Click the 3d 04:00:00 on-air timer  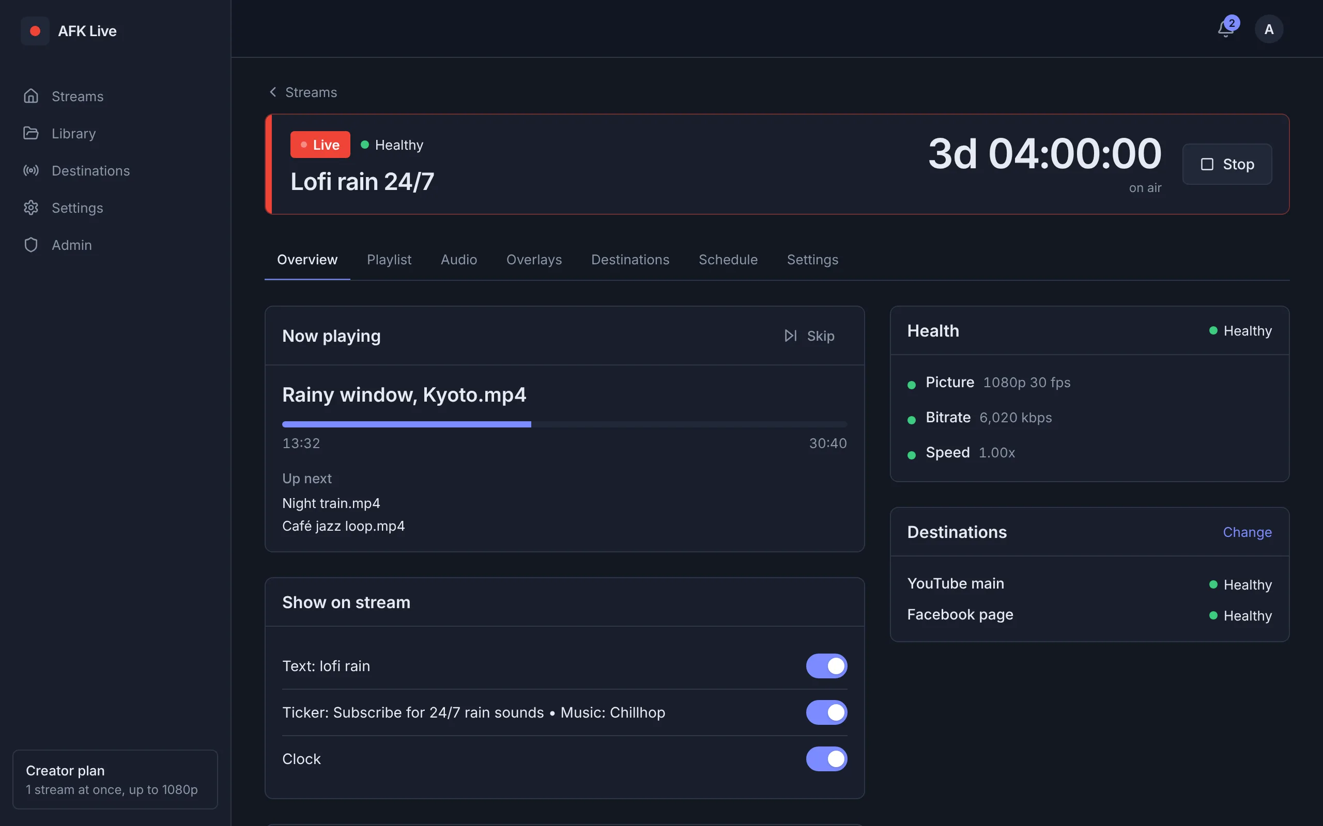(1044, 154)
